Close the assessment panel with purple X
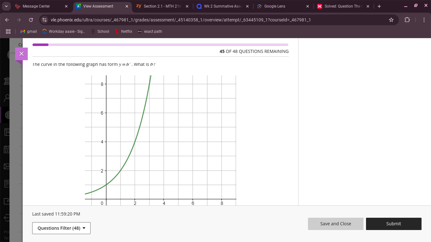The height and width of the screenshot is (242, 431). 21,54
